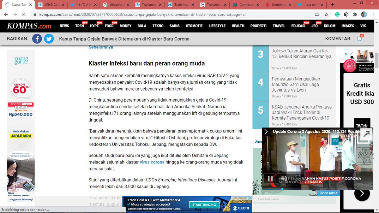The height and width of the screenshot is (213, 379).
Task: Open Chrome's three-dot menu
Action: tap(374, 14)
